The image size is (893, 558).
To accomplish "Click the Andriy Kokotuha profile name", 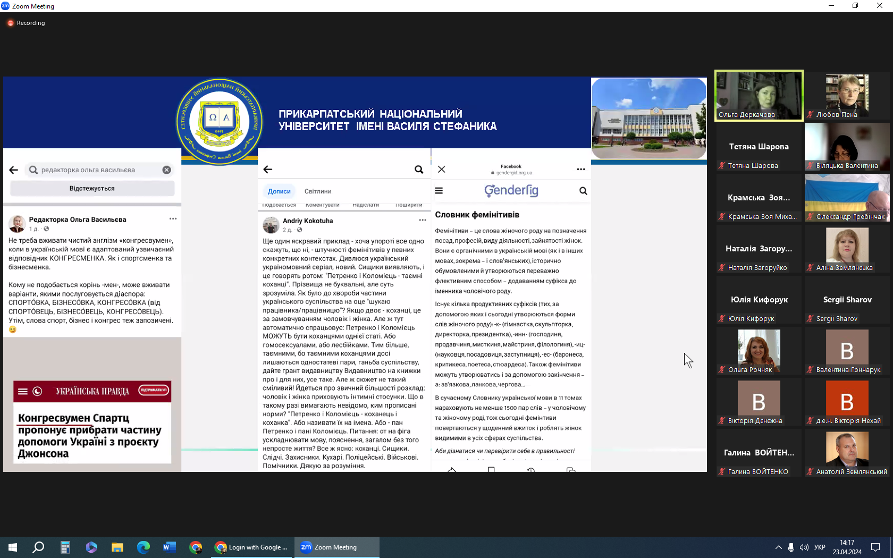I will [308, 221].
